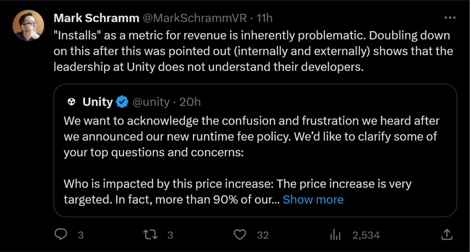The image size is (471, 252).
Task: Click the Unity cube logo avatar
Action: click(71, 102)
